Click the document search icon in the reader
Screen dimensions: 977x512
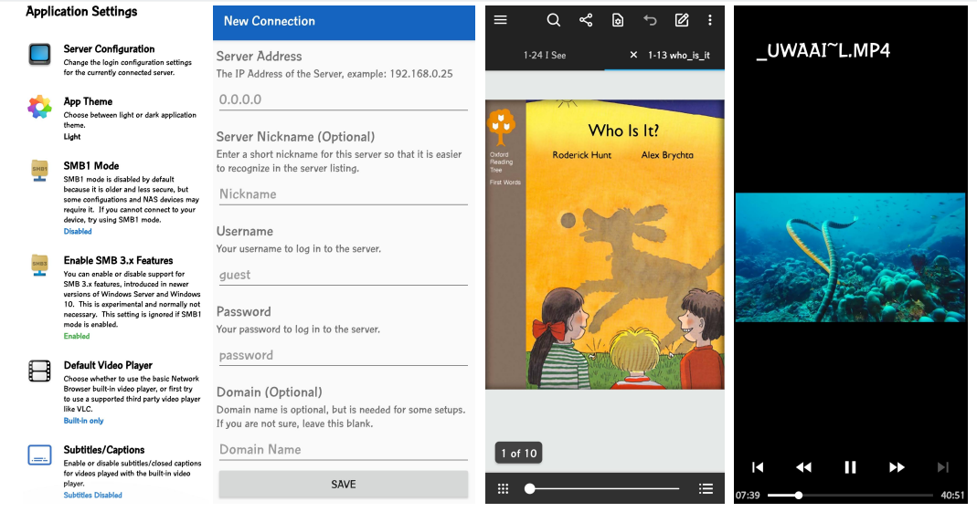(x=618, y=20)
